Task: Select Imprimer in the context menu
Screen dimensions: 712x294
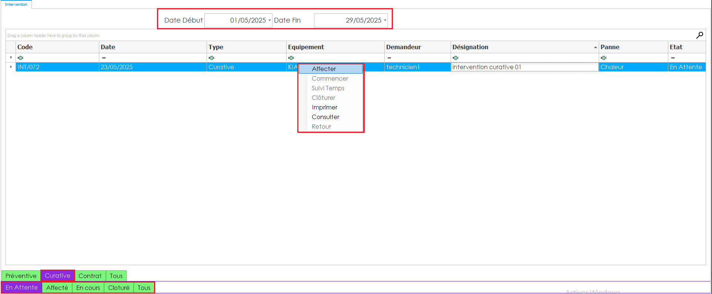Action: 324,107
